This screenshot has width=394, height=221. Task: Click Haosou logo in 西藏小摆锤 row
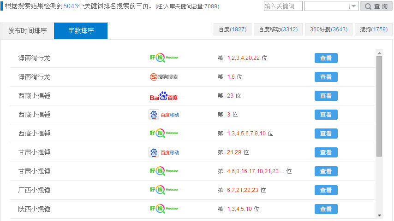click(164, 133)
